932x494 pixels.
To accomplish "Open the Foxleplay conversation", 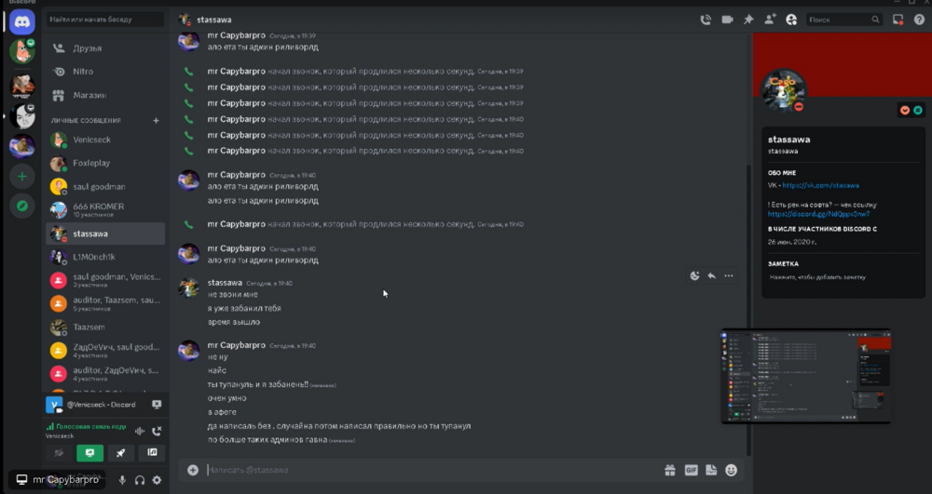I will [105, 163].
